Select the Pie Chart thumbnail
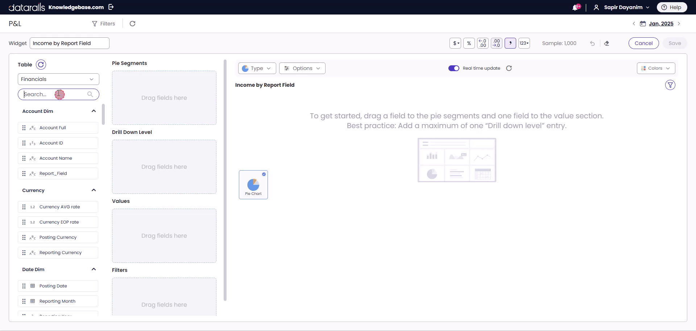The height and width of the screenshot is (331, 696). pyautogui.click(x=253, y=185)
